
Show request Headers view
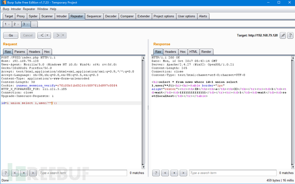click(x=35, y=52)
